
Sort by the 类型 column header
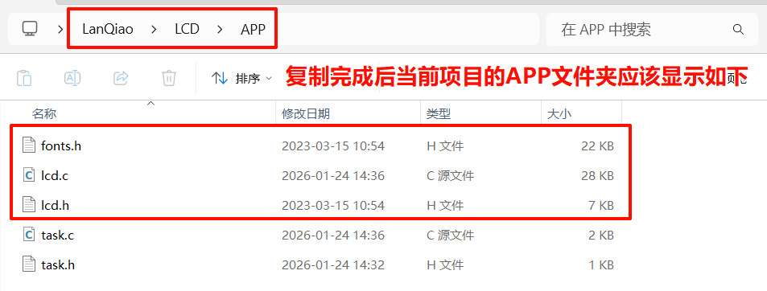(439, 114)
